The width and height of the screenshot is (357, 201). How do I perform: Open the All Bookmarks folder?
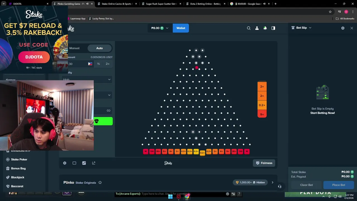point(345,19)
